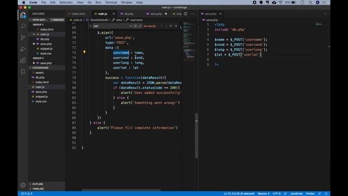The image size is (348, 196).
Task: Expand the assets folder
Action: pos(40,72)
